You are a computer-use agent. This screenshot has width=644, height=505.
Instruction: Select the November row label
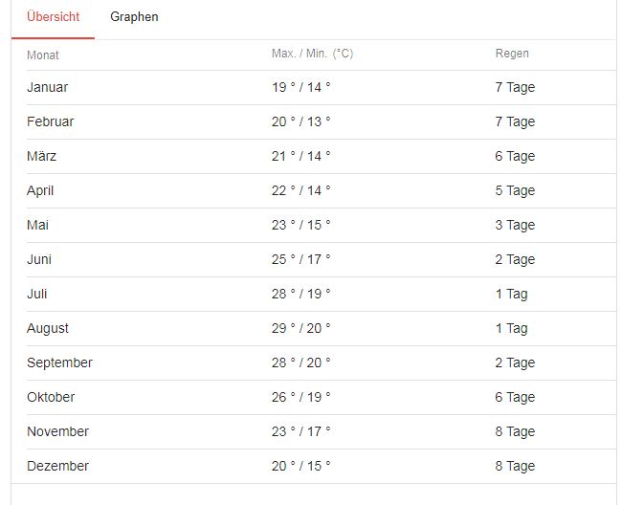tap(57, 431)
